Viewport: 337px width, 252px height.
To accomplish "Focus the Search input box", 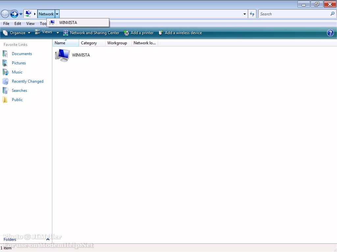I will pos(294,14).
